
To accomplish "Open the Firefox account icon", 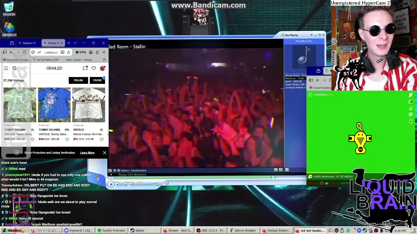I will (91, 52).
